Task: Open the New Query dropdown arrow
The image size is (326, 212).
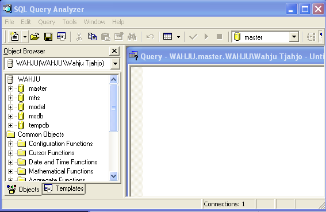Action: [25, 37]
